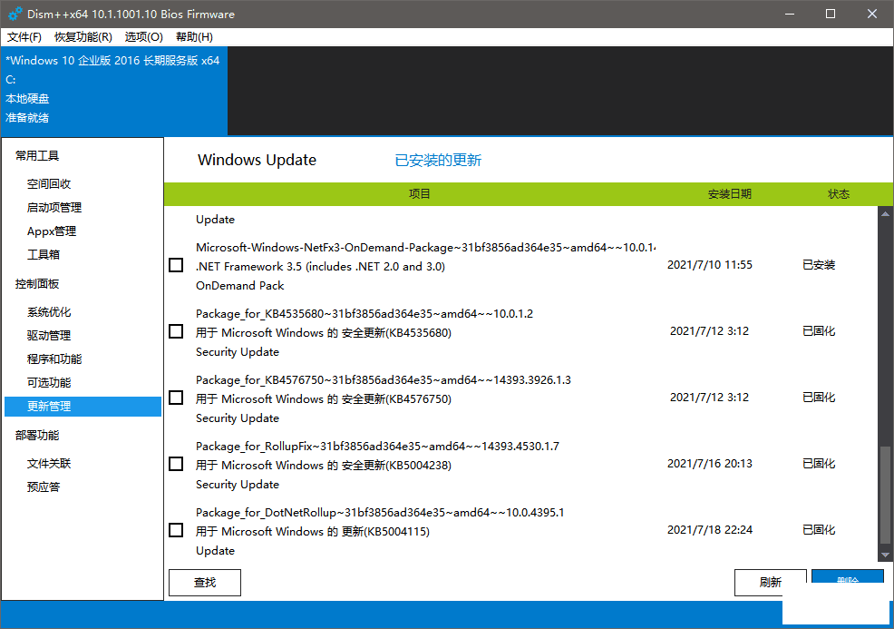Open 空间回收 in the sidebar

tap(49, 183)
